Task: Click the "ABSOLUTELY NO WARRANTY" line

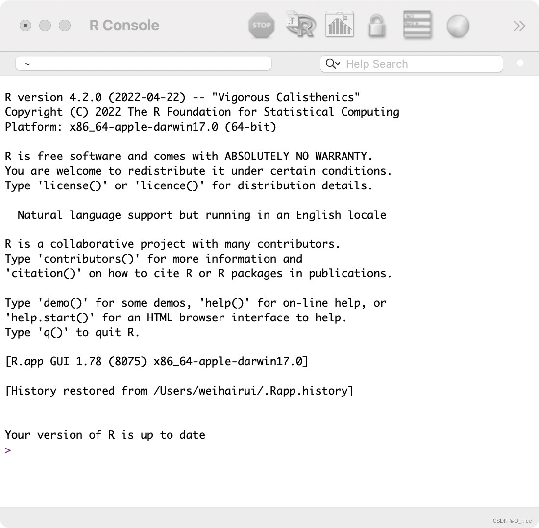Action: [x=189, y=156]
